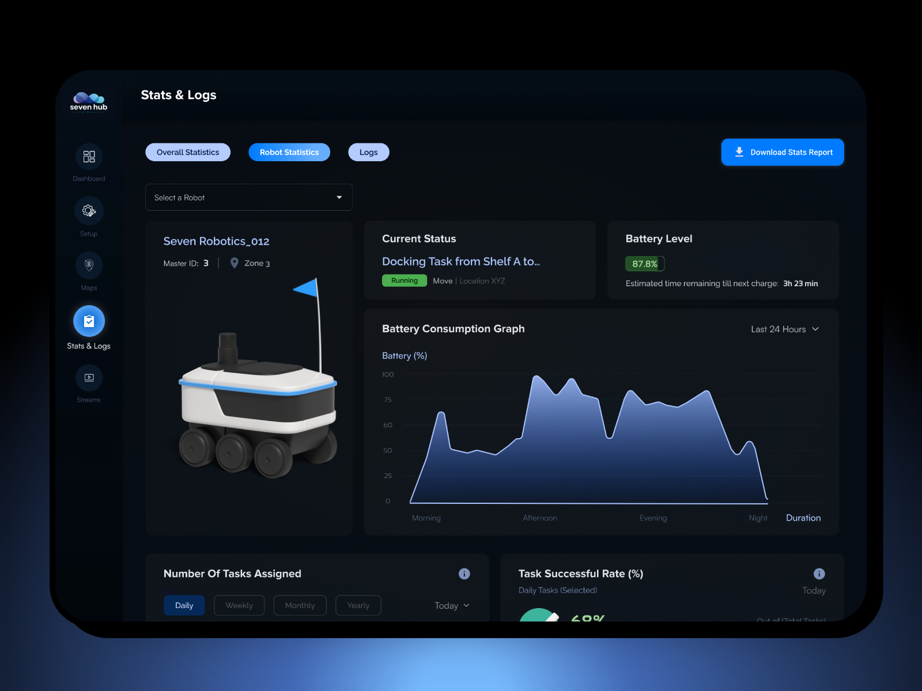This screenshot has height=691, width=922.
Task: Open the Setup gear icon
Action: point(89,211)
